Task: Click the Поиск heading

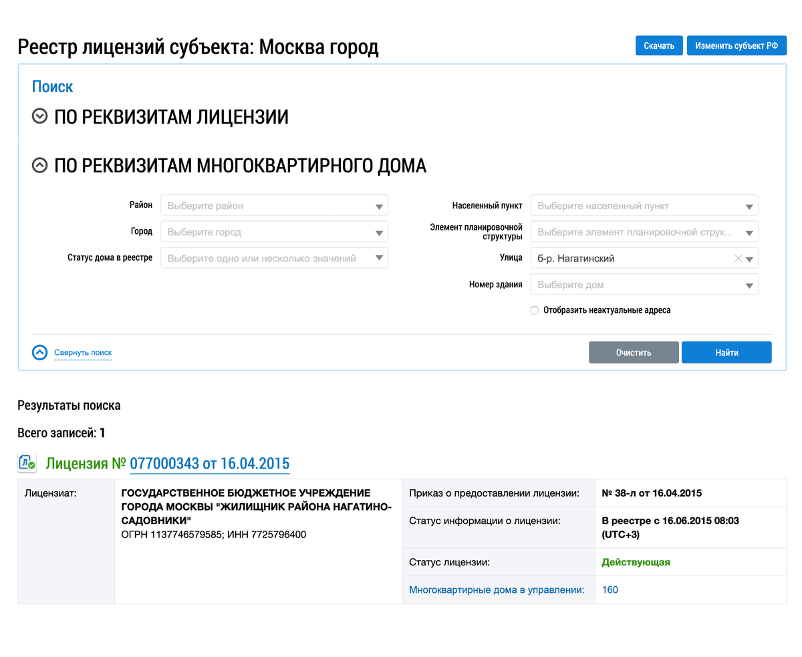Action: pyautogui.click(x=53, y=86)
